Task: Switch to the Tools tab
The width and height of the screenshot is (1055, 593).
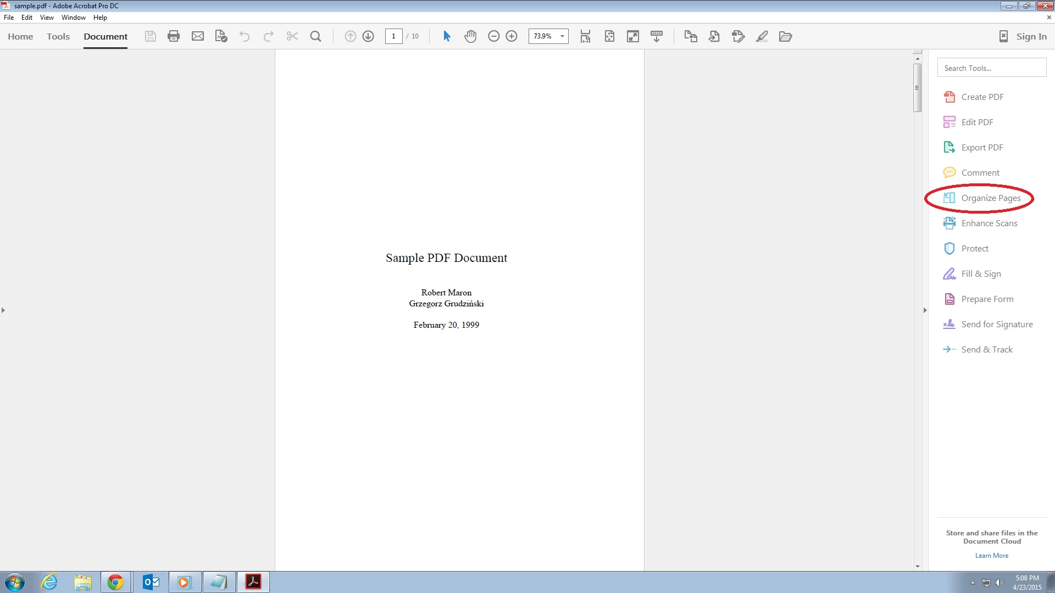Action: click(58, 36)
